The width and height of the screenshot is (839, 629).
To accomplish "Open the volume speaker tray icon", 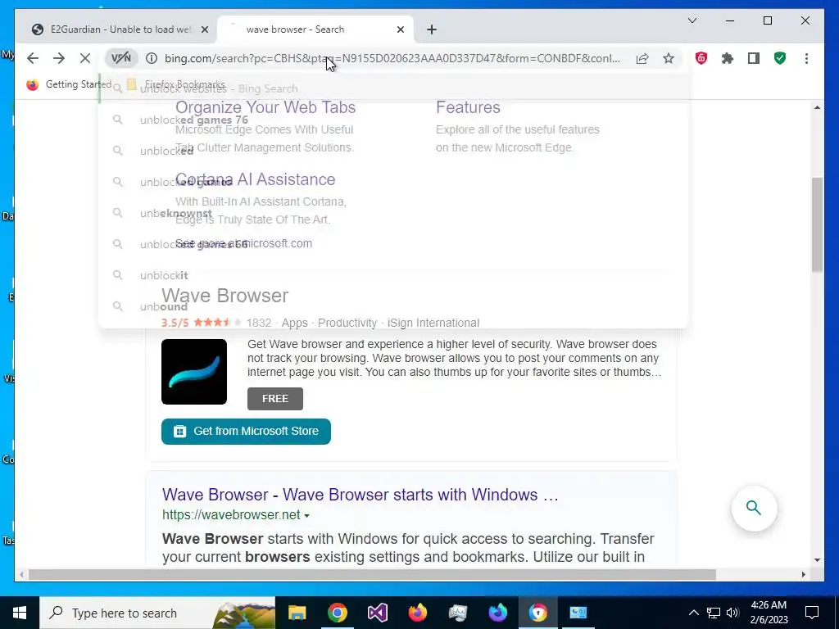I will pyautogui.click(x=732, y=613).
